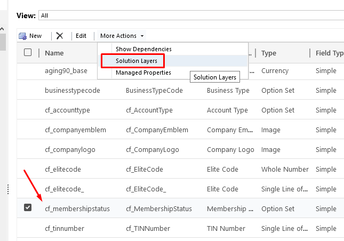
Task: Sort by the Type column header
Action: point(269,53)
